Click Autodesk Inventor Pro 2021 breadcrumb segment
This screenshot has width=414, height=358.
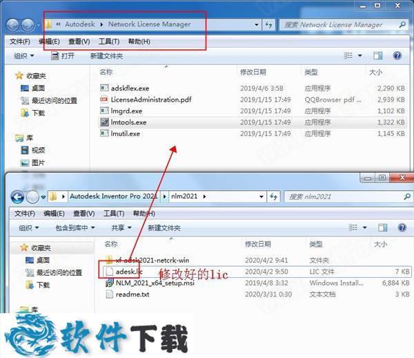point(113,196)
